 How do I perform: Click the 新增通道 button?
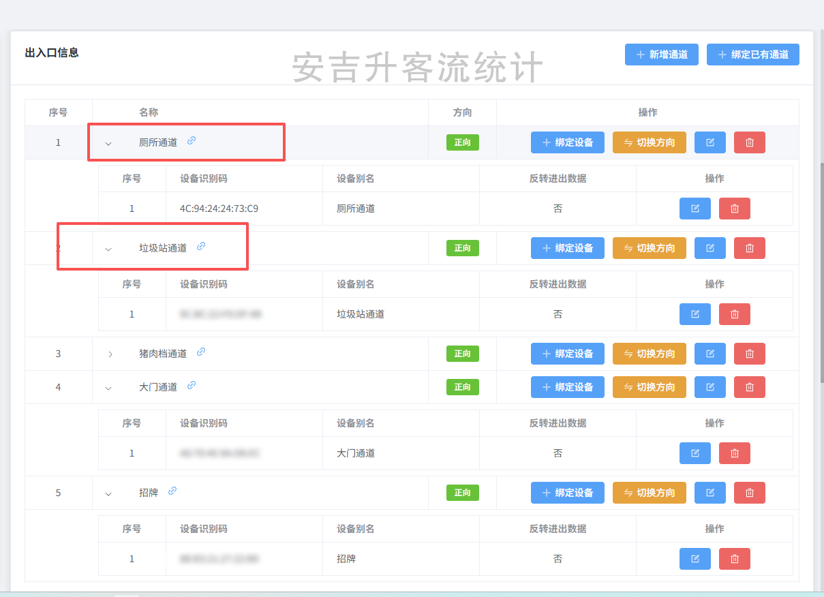[x=661, y=55]
